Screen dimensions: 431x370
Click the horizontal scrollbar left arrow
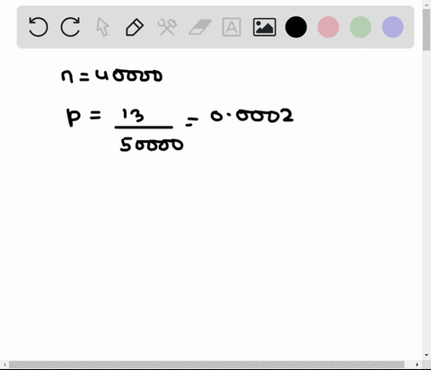(4, 365)
